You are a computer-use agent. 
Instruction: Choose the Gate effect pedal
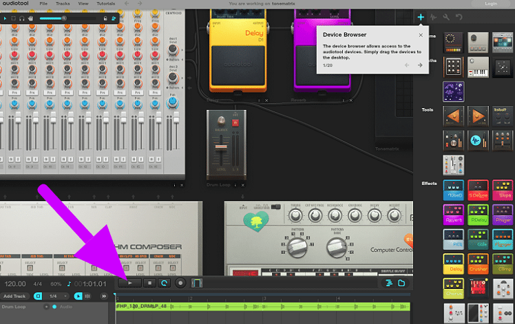478,239
